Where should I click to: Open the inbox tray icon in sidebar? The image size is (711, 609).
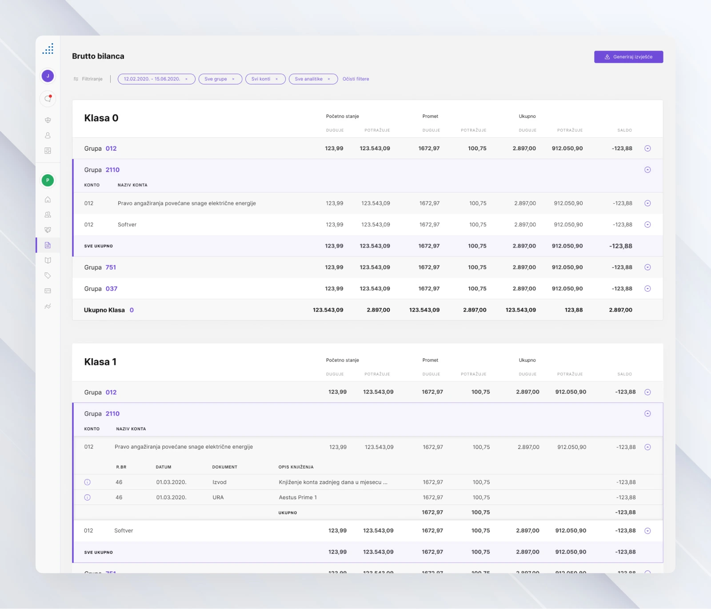click(x=48, y=151)
